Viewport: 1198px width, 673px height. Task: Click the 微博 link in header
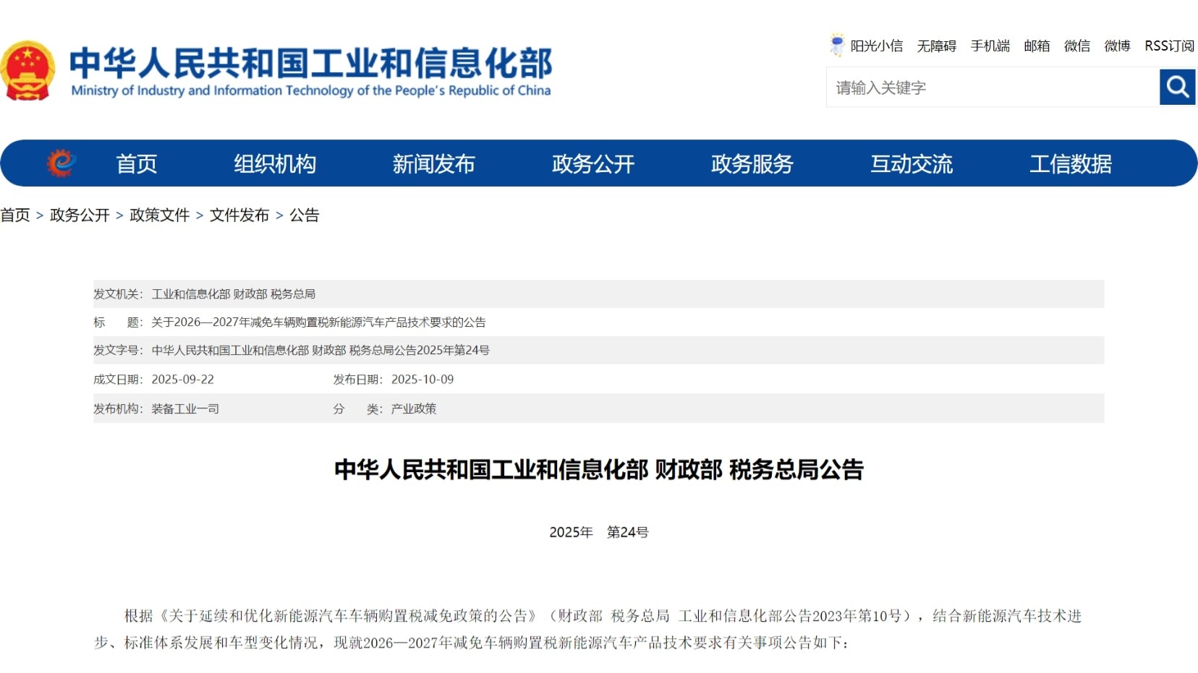coord(1117,46)
